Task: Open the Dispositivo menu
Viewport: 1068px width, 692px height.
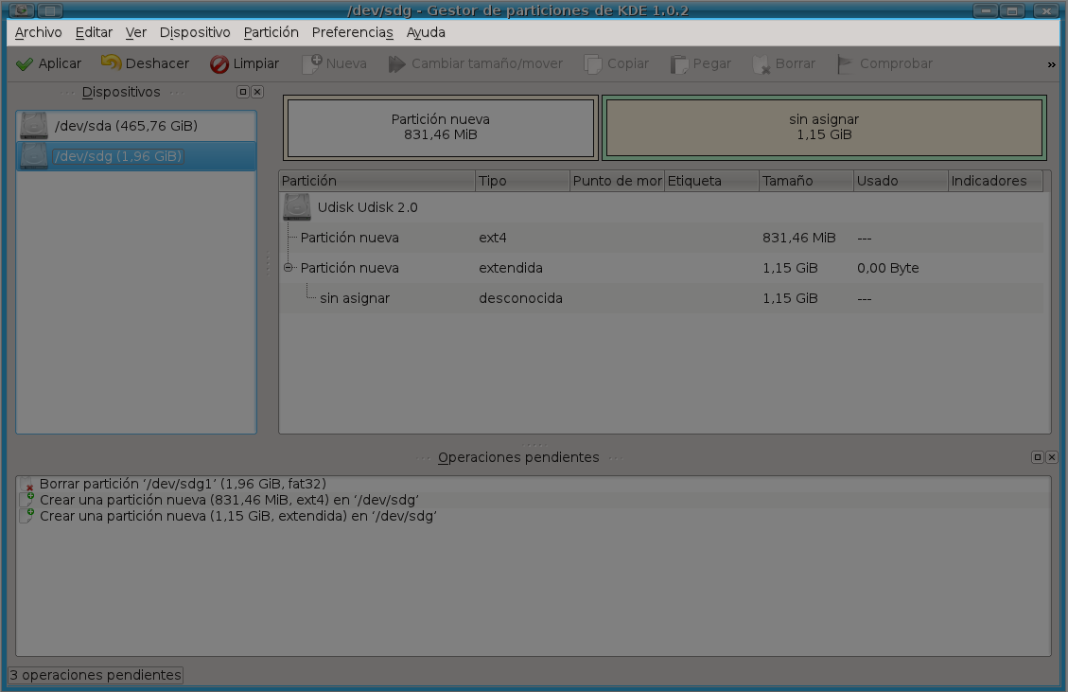Action: point(195,31)
